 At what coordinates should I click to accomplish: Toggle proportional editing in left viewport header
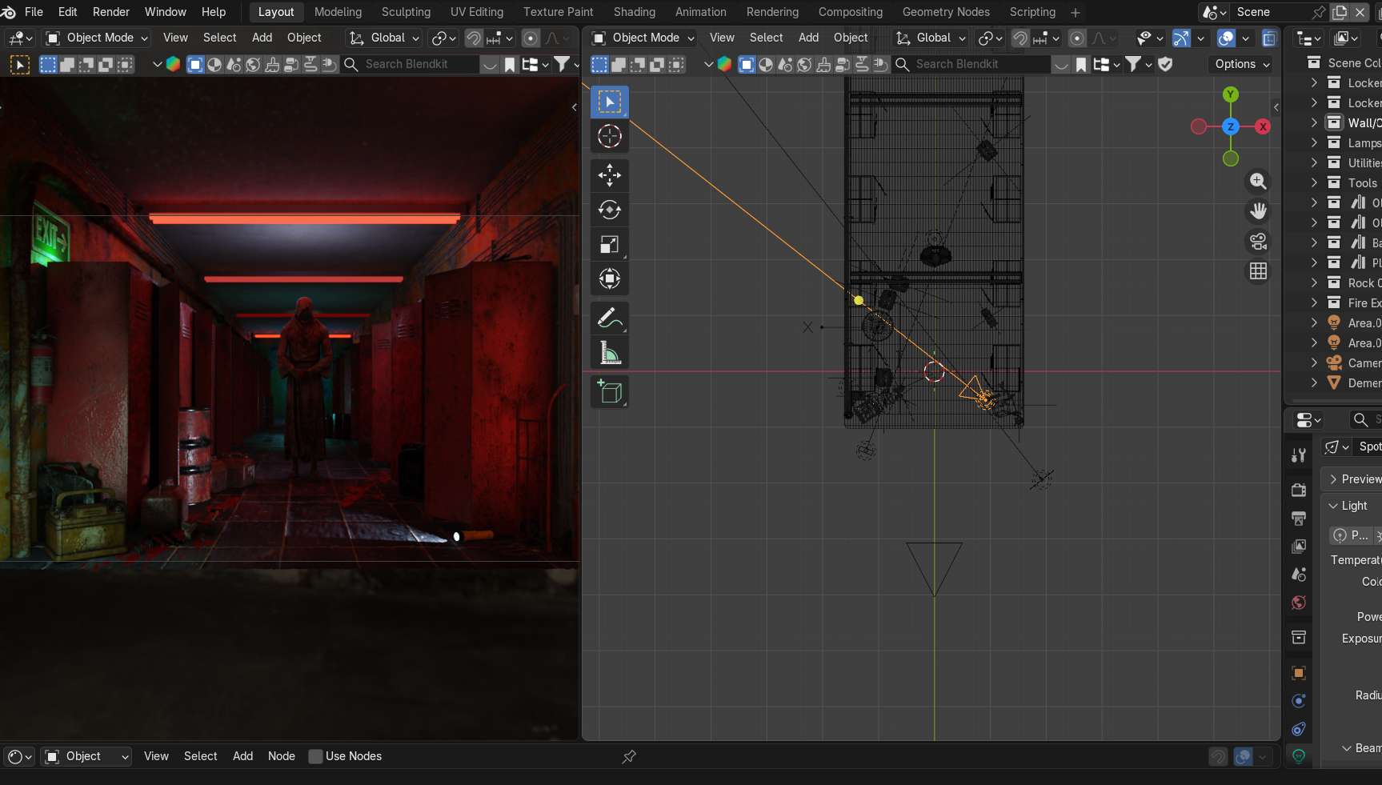point(531,38)
